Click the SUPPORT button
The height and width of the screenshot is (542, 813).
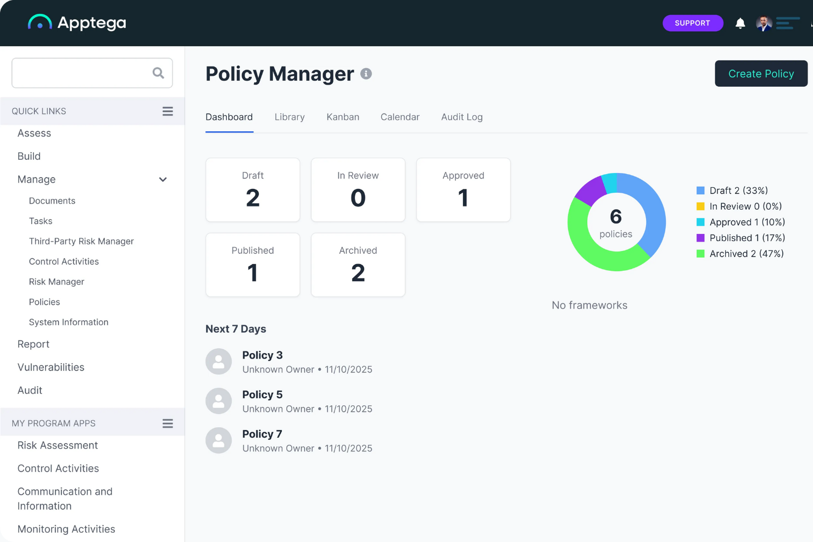(693, 23)
